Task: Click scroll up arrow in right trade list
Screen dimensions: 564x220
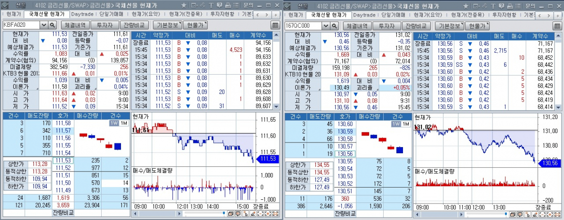Action: (558, 35)
